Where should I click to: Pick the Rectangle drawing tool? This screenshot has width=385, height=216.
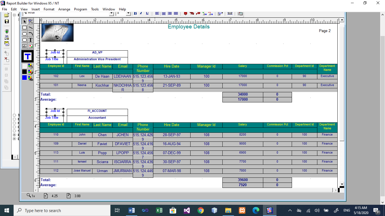[24, 27]
